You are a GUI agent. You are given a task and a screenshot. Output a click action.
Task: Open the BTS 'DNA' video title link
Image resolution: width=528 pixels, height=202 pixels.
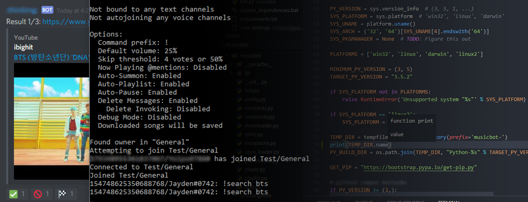point(52,57)
